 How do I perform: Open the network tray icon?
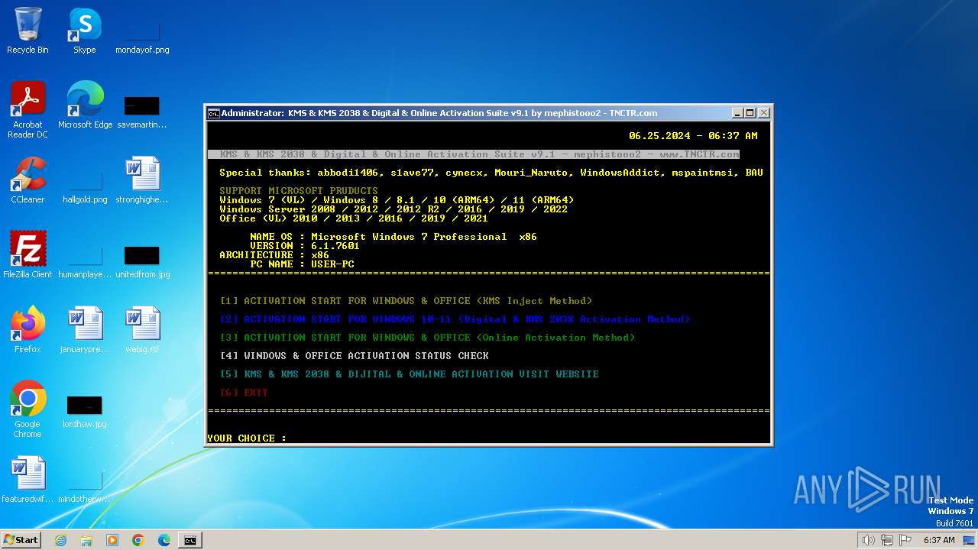coord(887,540)
